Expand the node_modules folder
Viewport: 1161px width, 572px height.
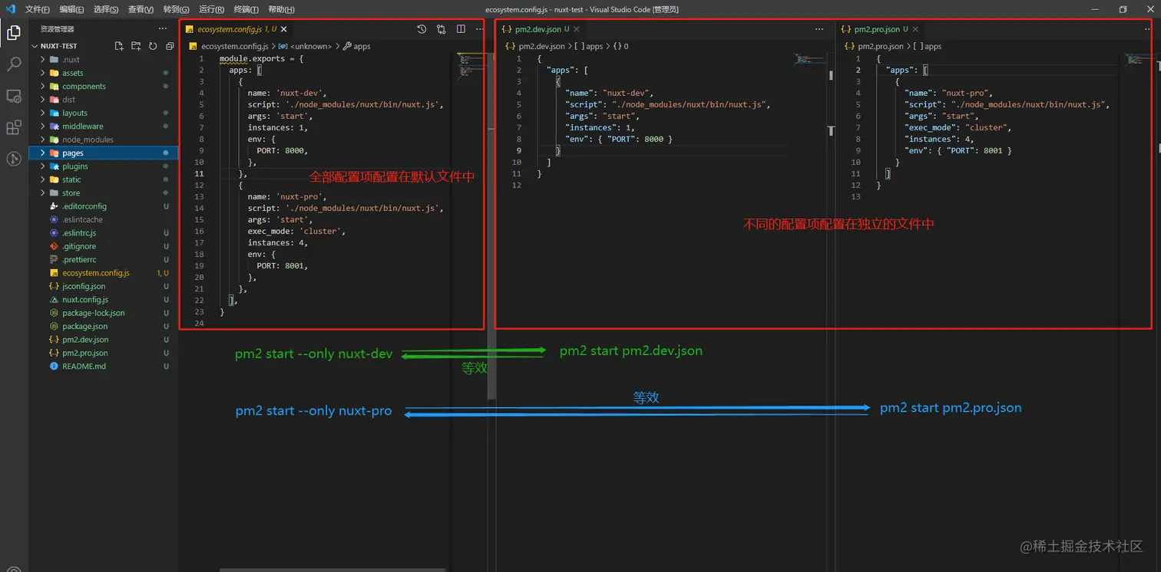pos(43,140)
